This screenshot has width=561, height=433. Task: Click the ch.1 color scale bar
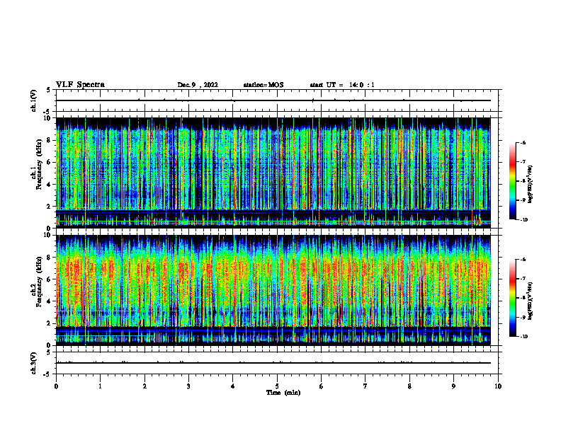[513, 181]
